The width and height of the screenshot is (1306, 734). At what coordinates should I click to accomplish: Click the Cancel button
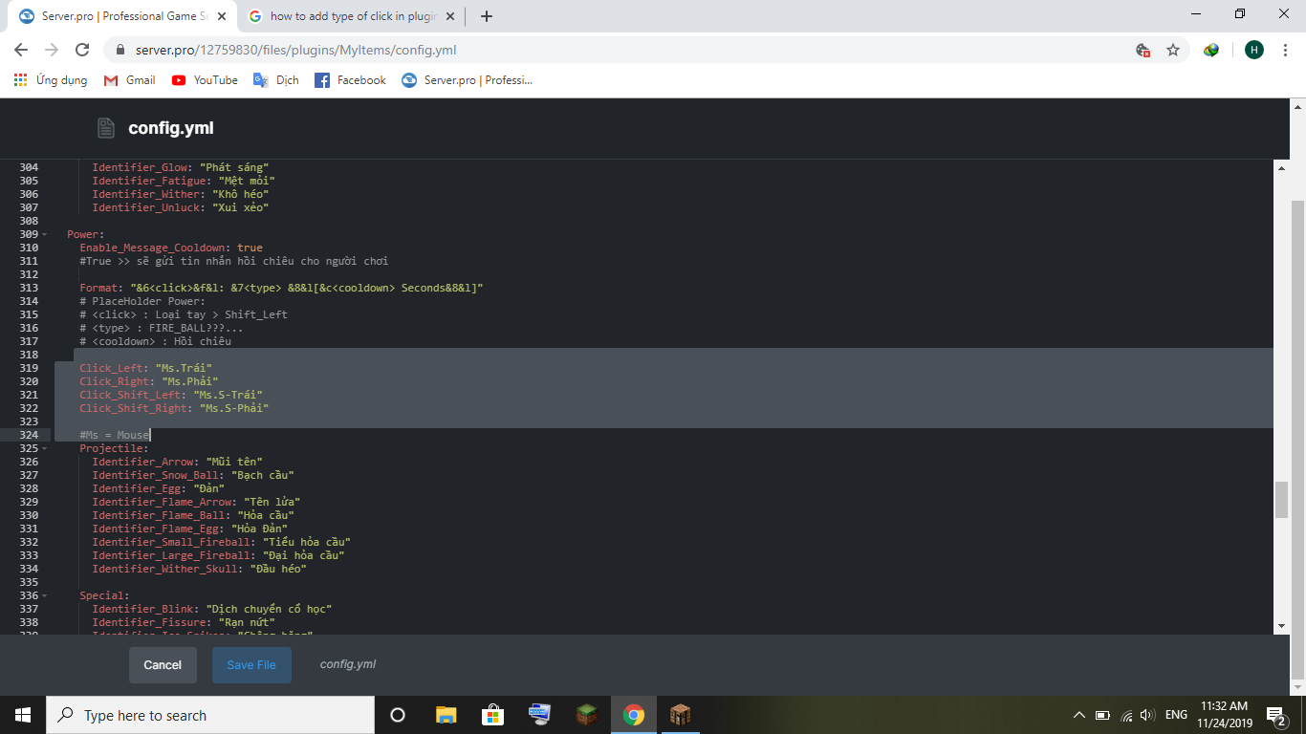coord(163,665)
